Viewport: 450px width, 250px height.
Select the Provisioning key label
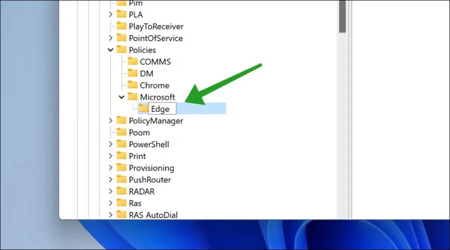tap(151, 168)
